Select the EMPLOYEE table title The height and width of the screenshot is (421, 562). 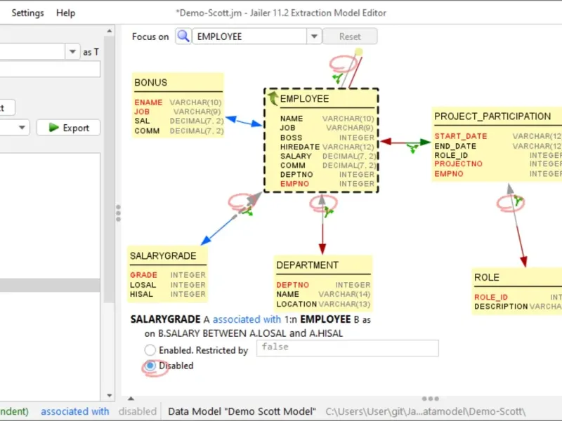point(304,99)
